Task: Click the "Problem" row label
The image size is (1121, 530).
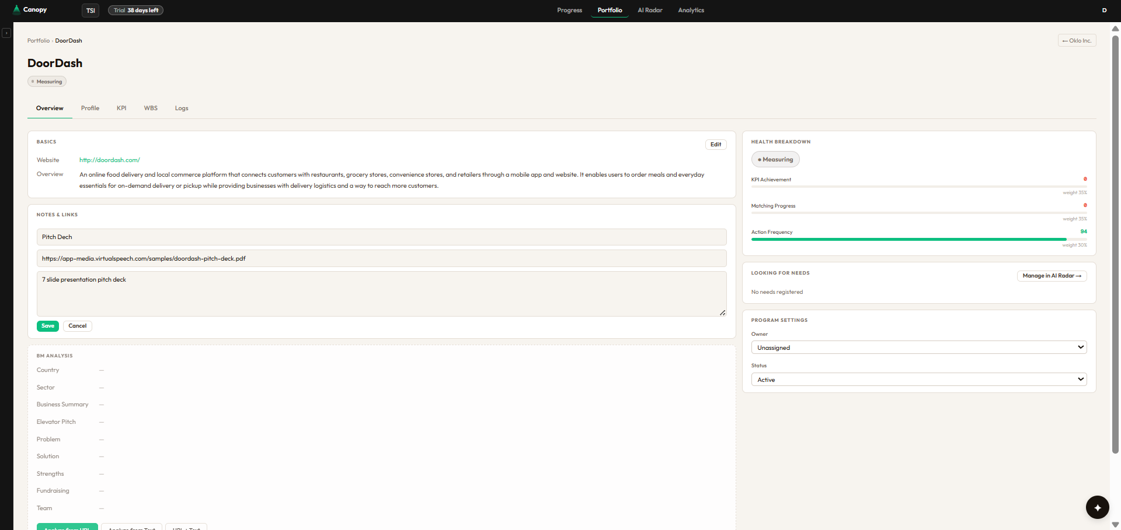Action: (48, 440)
